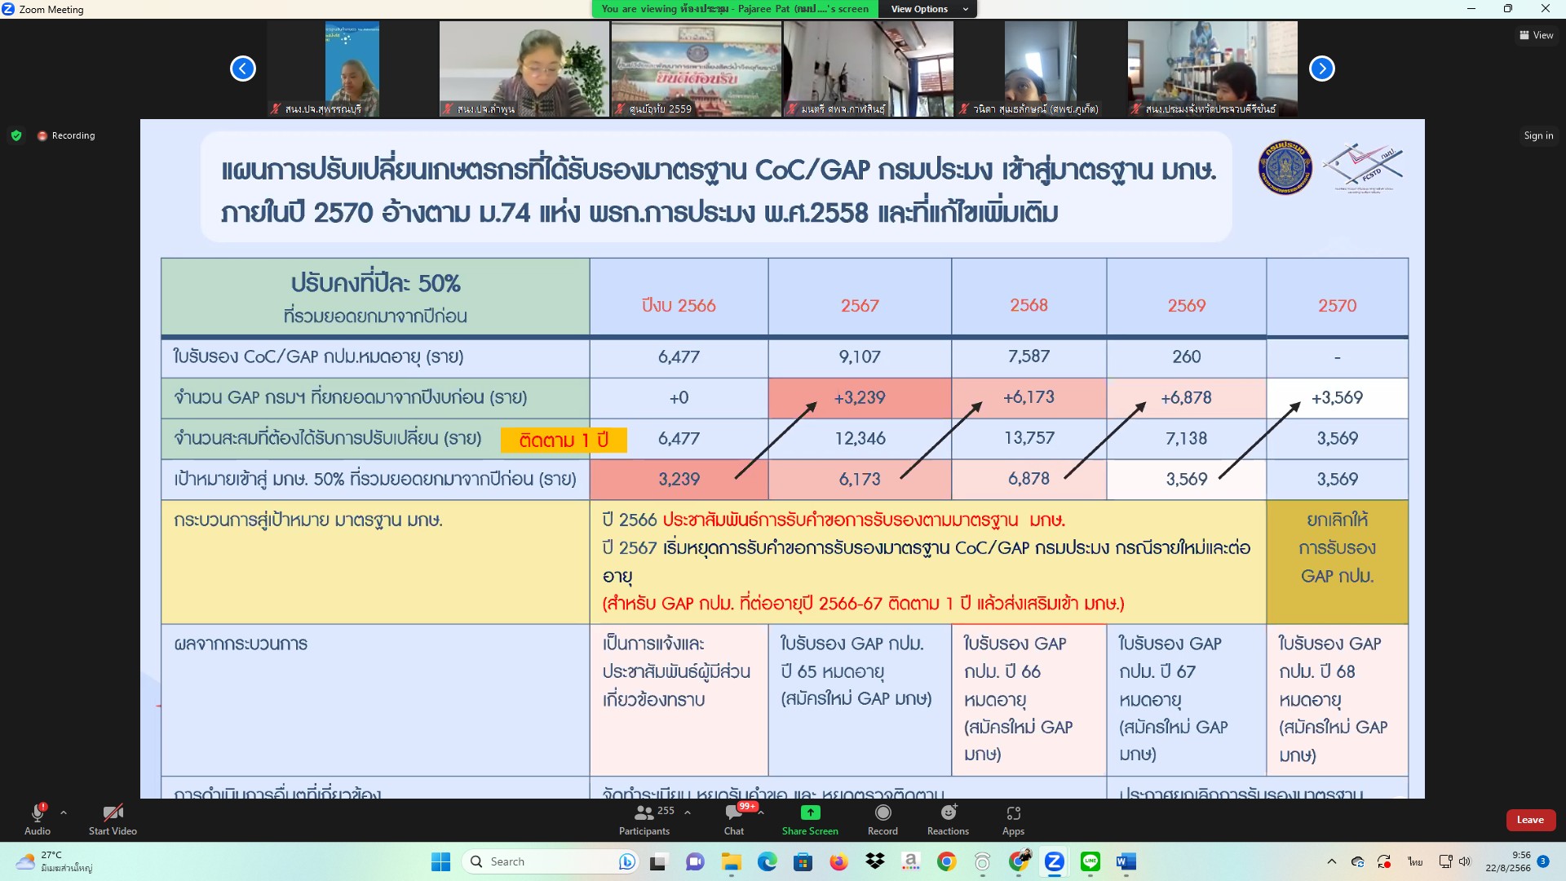Open Amazon app from the taskbar

pyautogui.click(x=911, y=861)
